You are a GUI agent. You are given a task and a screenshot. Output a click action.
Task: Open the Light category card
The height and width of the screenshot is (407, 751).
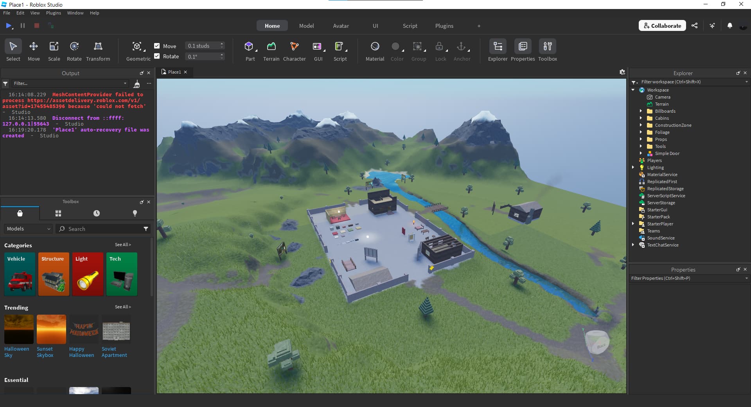pyautogui.click(x=88, y=274)
